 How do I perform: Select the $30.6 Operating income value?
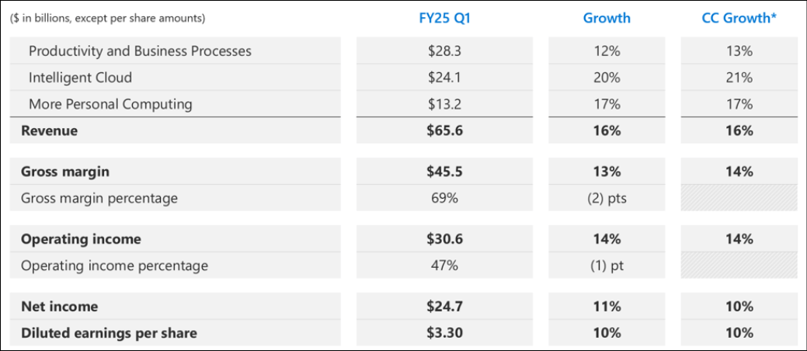[444, 239]
